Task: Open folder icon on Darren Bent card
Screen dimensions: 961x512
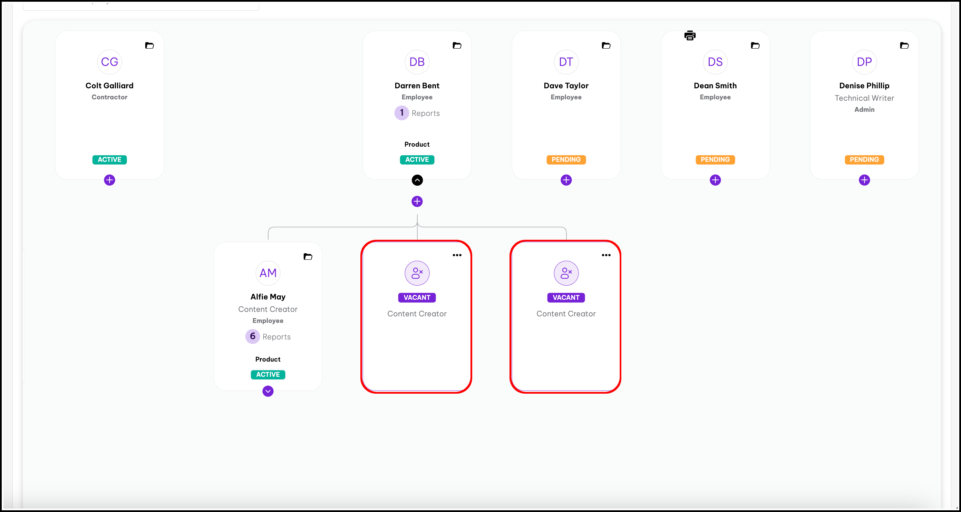Action: click(x=457, y=46)
